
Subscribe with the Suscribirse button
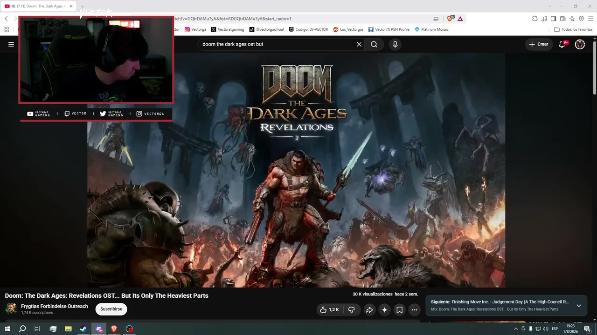pyautogui.click(x=111, y=309)
